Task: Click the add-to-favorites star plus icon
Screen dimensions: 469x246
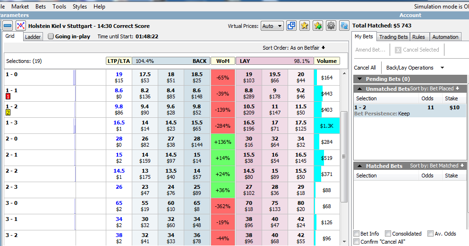Action: click(318, 26)
